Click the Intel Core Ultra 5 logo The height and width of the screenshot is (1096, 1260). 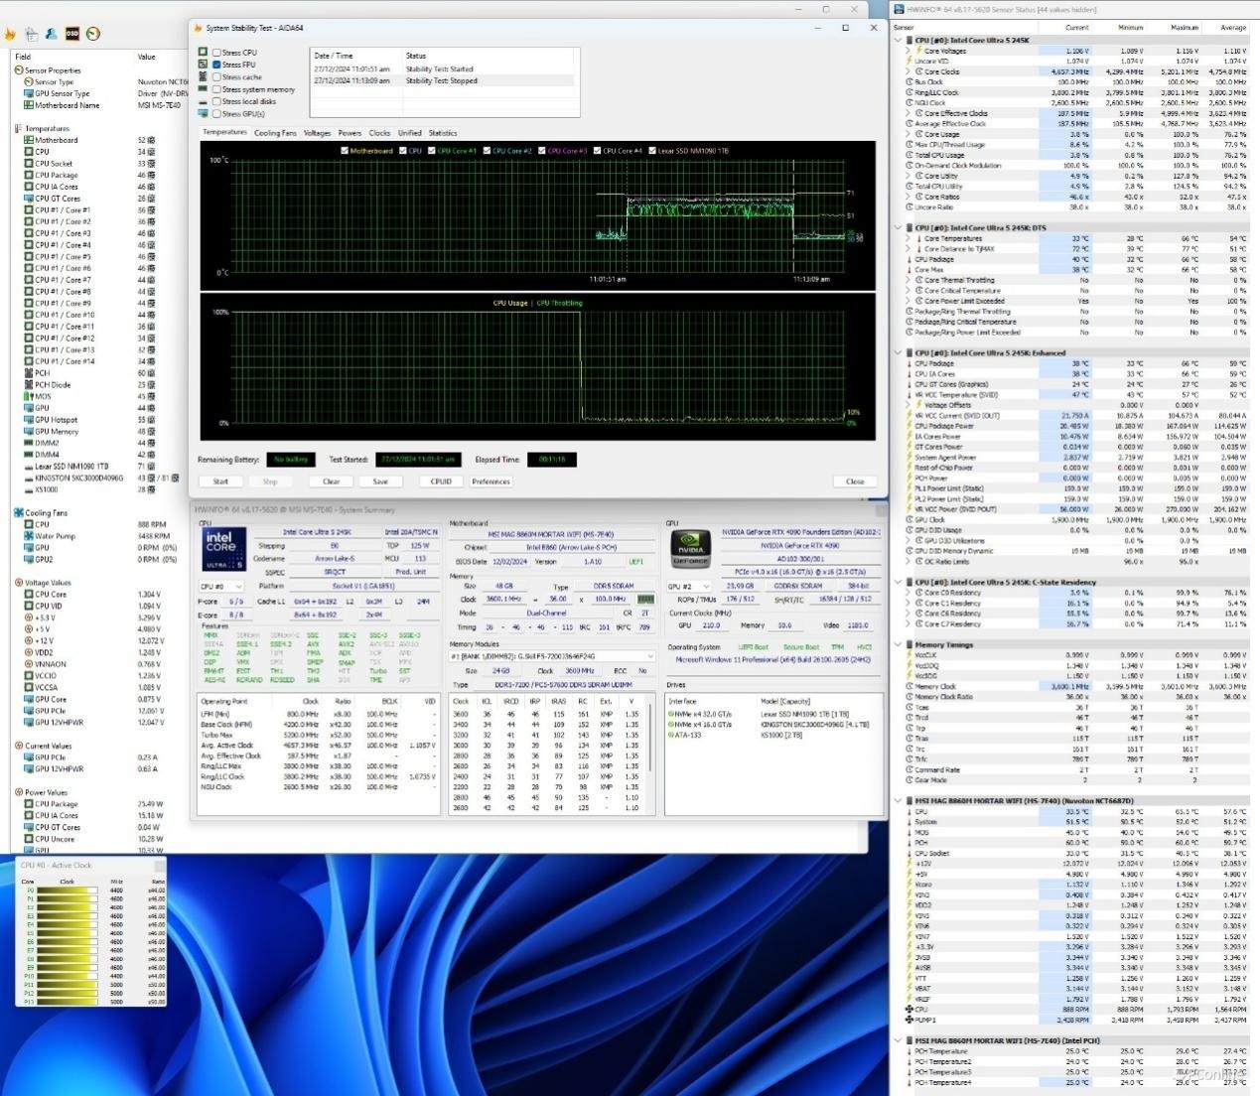coord(224,549)
